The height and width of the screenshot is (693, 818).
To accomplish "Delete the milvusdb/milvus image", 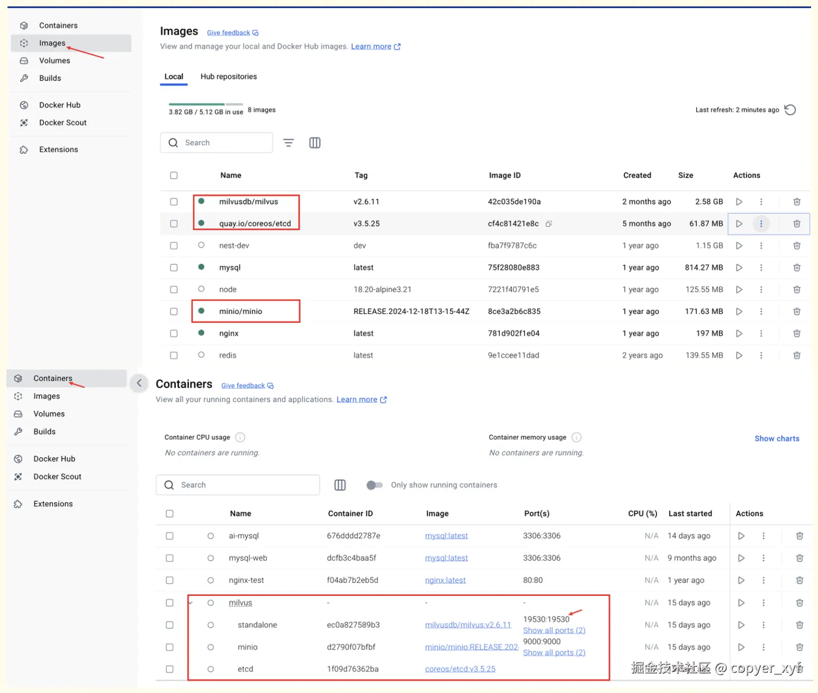I will 797,202.
